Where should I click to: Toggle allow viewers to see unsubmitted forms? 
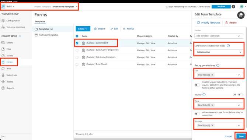[197, 114]
